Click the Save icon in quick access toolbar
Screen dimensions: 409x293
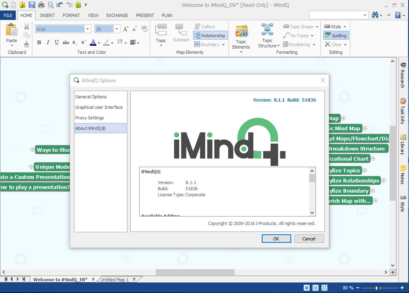(32, 5)
